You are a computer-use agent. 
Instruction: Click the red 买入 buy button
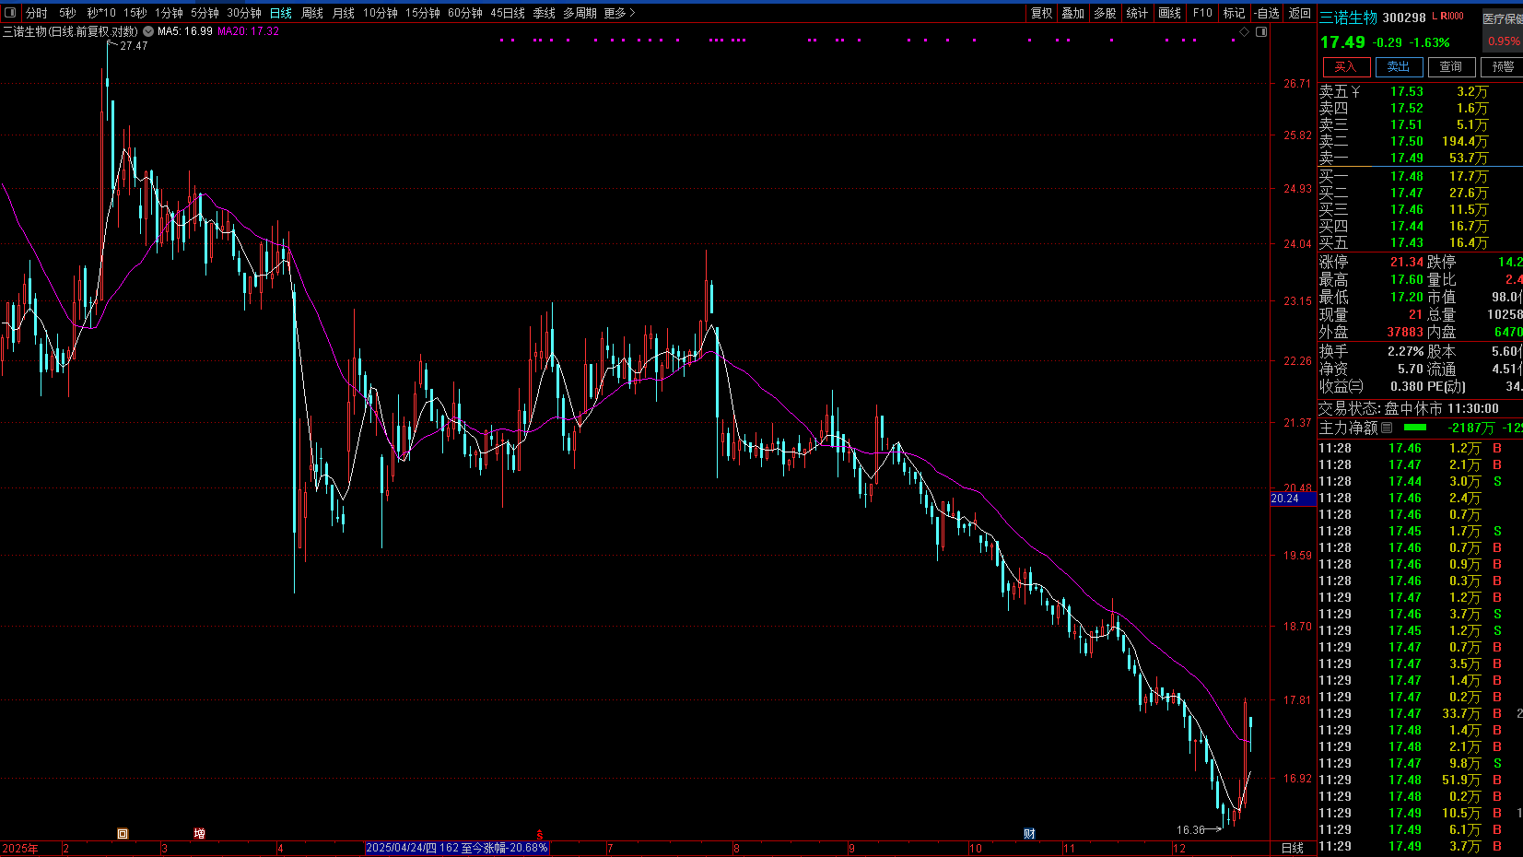click(x=1346, y=67)
